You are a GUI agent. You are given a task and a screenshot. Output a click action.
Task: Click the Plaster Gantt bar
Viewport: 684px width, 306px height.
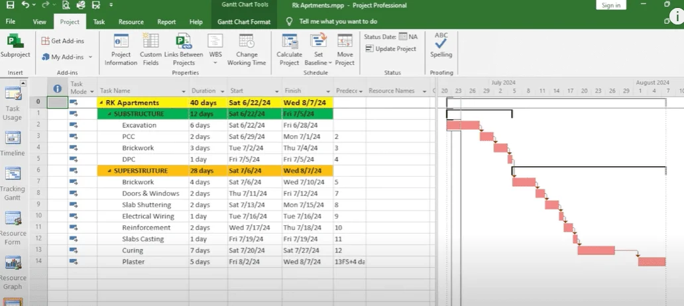click(x=652, y=262)
